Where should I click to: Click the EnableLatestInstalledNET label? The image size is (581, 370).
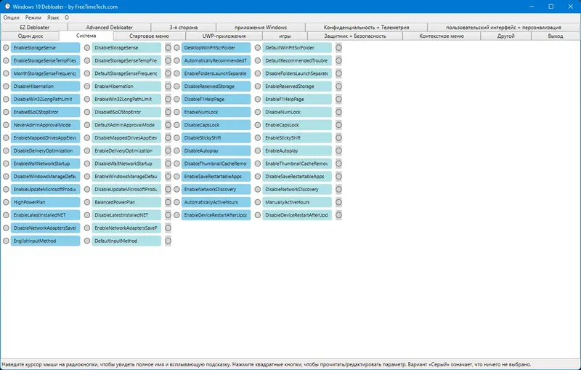pos(45,215)
